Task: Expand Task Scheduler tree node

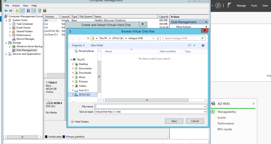Action: tap(10, 24)
